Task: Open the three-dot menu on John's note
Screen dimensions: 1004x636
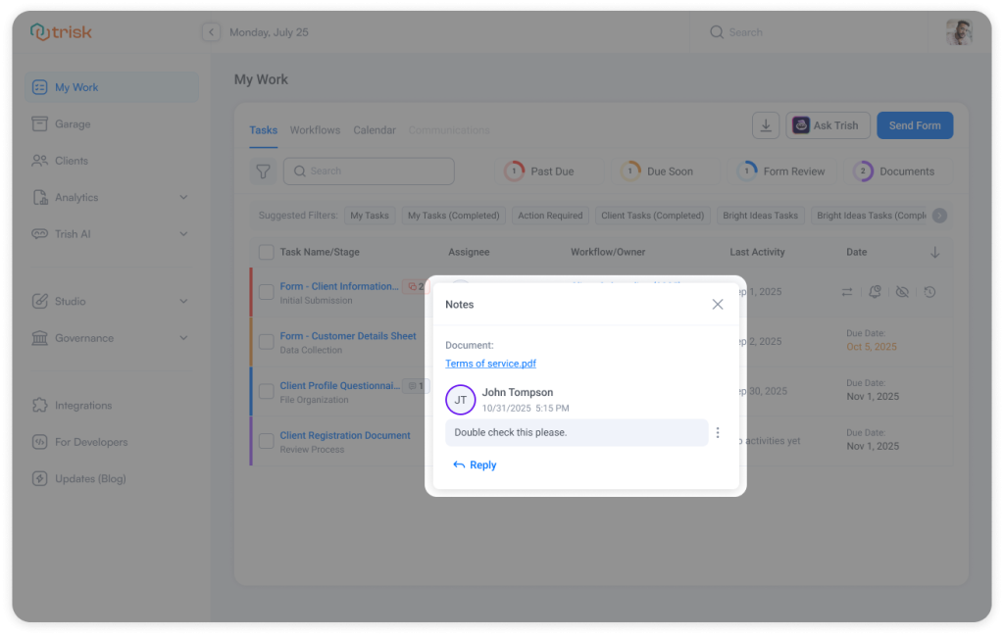Action: click(x=718, y=433)
